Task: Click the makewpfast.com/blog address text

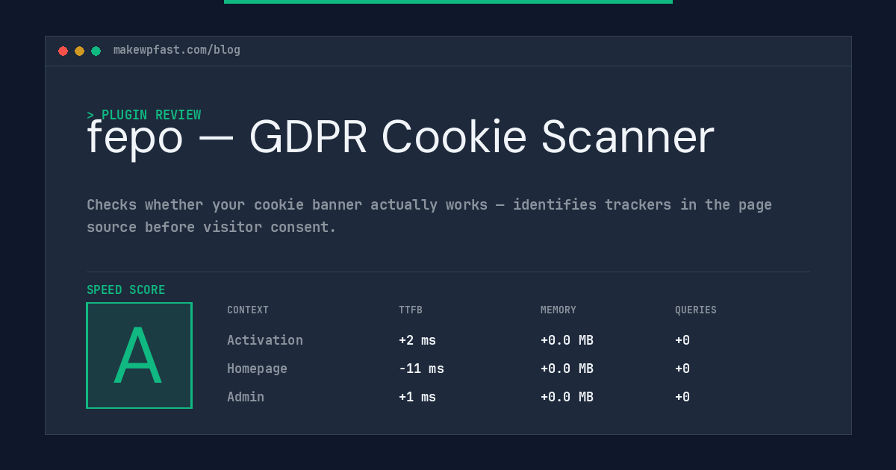Action: [x=177, y=50]
